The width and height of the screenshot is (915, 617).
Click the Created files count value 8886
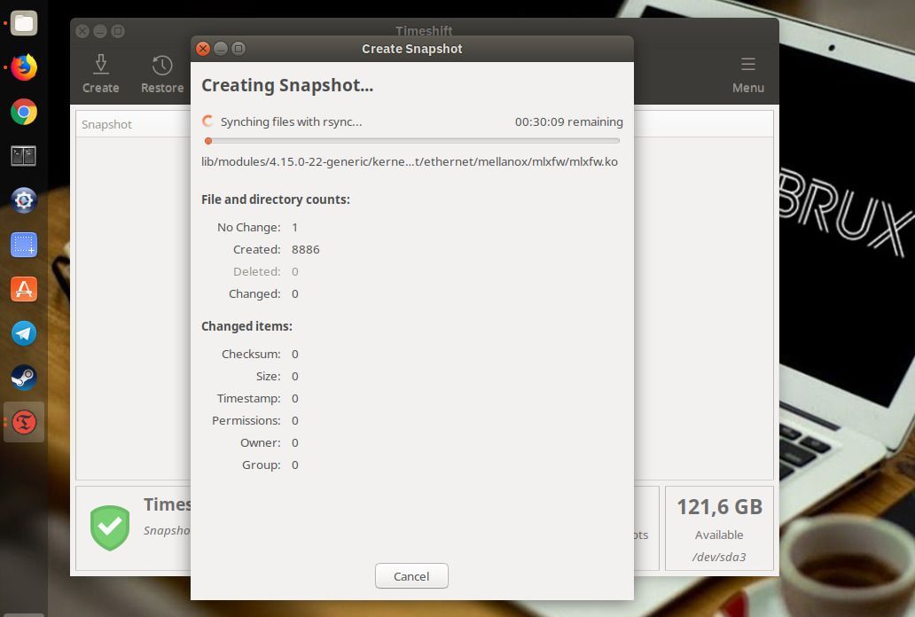305,249
